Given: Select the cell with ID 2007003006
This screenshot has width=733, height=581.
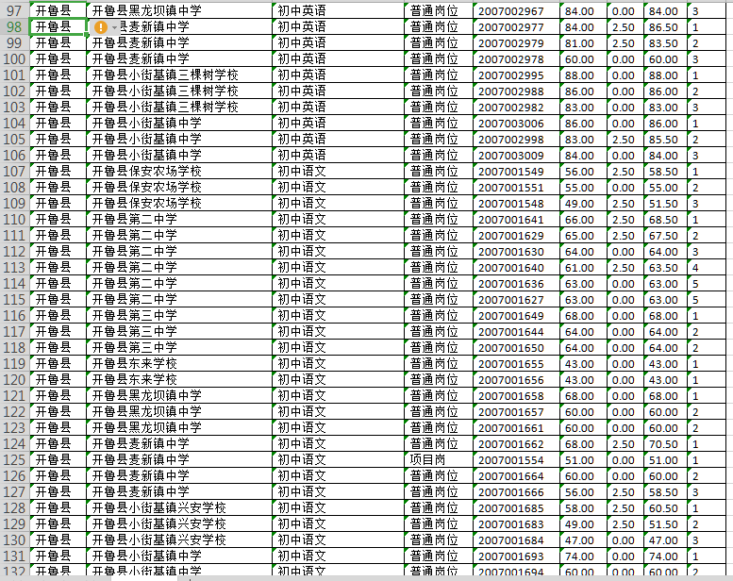Looking at the screenshot, I should click(x=510, y=124).
